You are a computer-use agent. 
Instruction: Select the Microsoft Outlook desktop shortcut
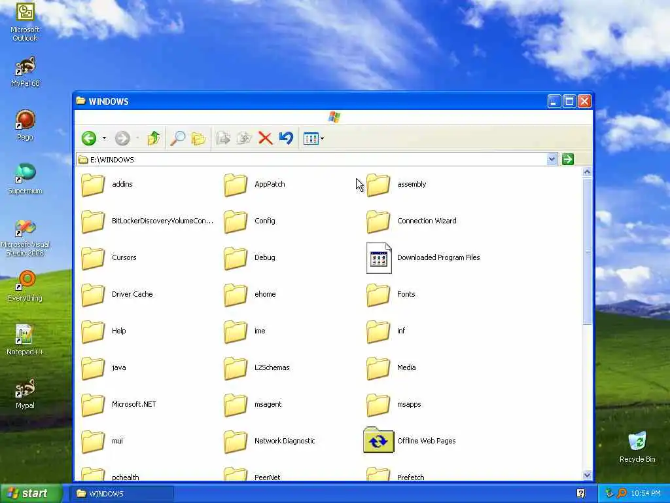[25, 22]
